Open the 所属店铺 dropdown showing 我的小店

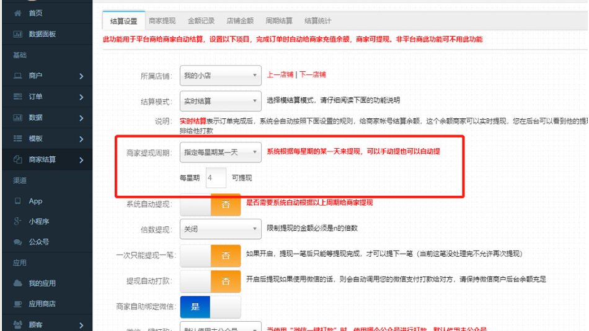point(220,76)
